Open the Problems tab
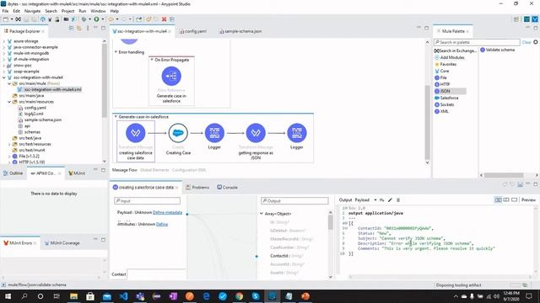 click(197, 188)
